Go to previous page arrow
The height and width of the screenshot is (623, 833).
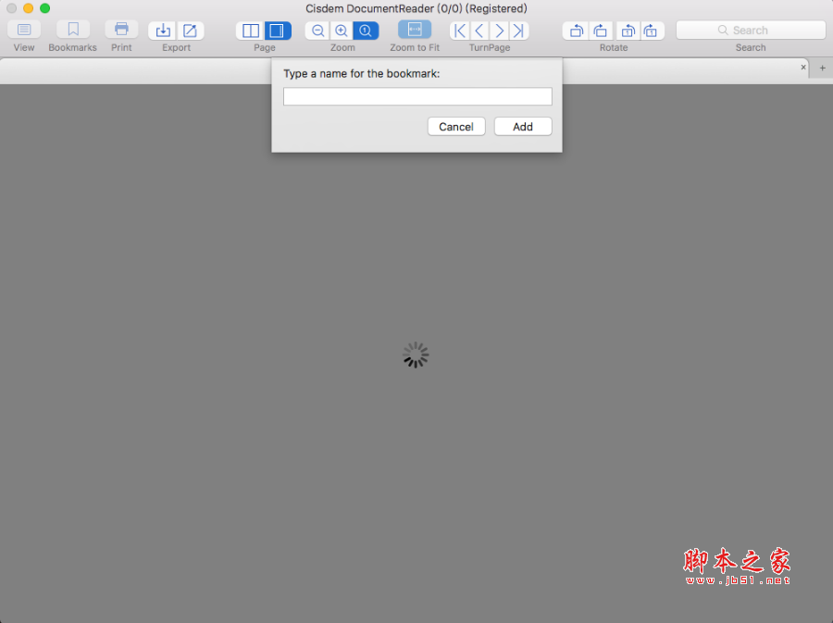[479, 31]
